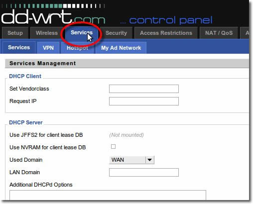Go to Access Restrictions tab
Screen dimensions: 253x204
[x=166, y=33]
